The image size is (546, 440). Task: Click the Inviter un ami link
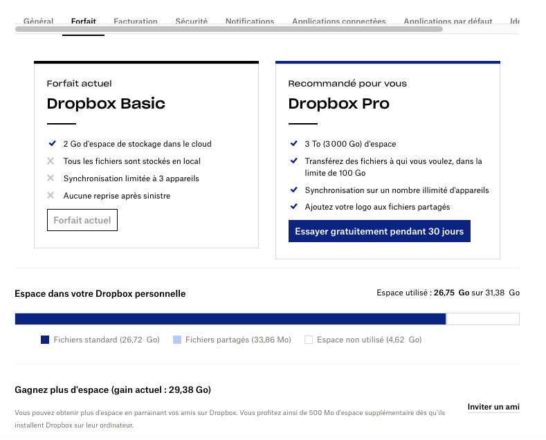pyautogui.click(x=493, y=407)
